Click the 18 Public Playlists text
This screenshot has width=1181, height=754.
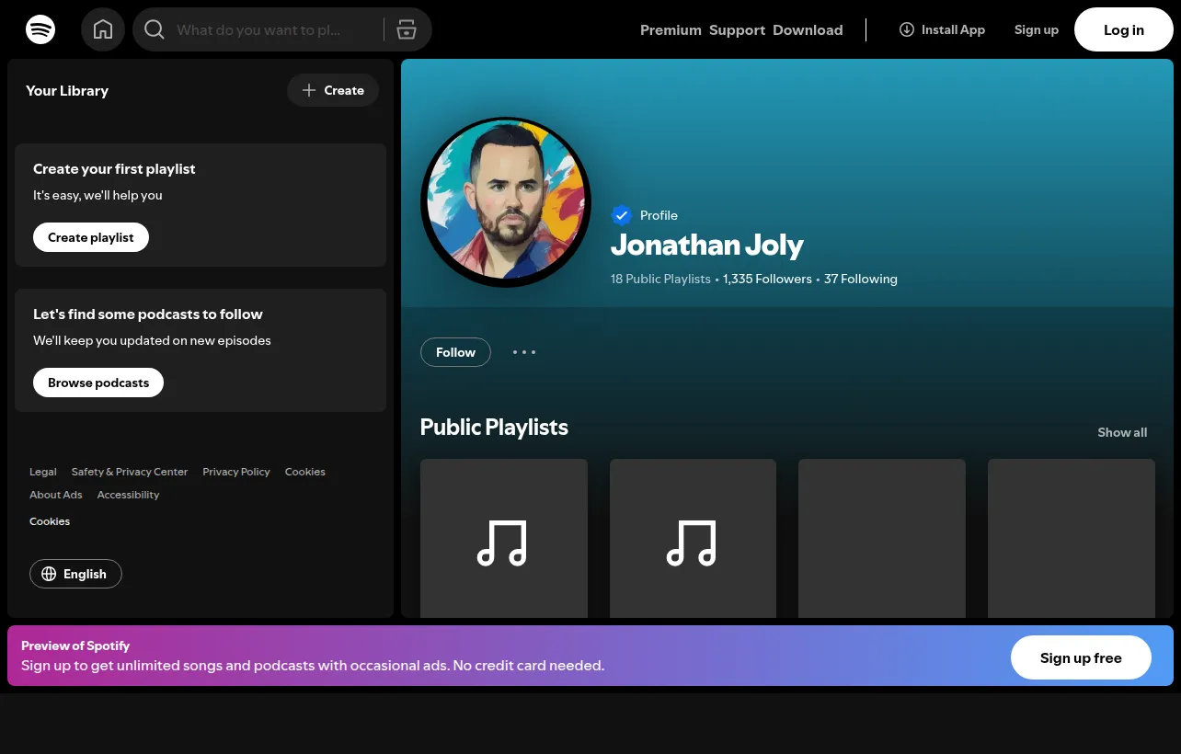660,279
